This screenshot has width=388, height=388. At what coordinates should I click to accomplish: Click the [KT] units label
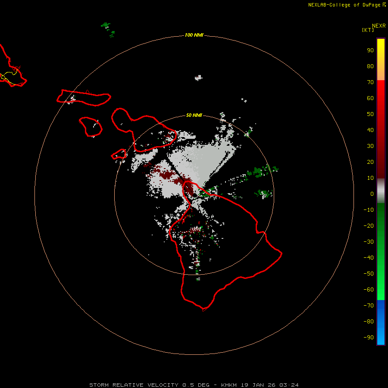tap(368, 30)
